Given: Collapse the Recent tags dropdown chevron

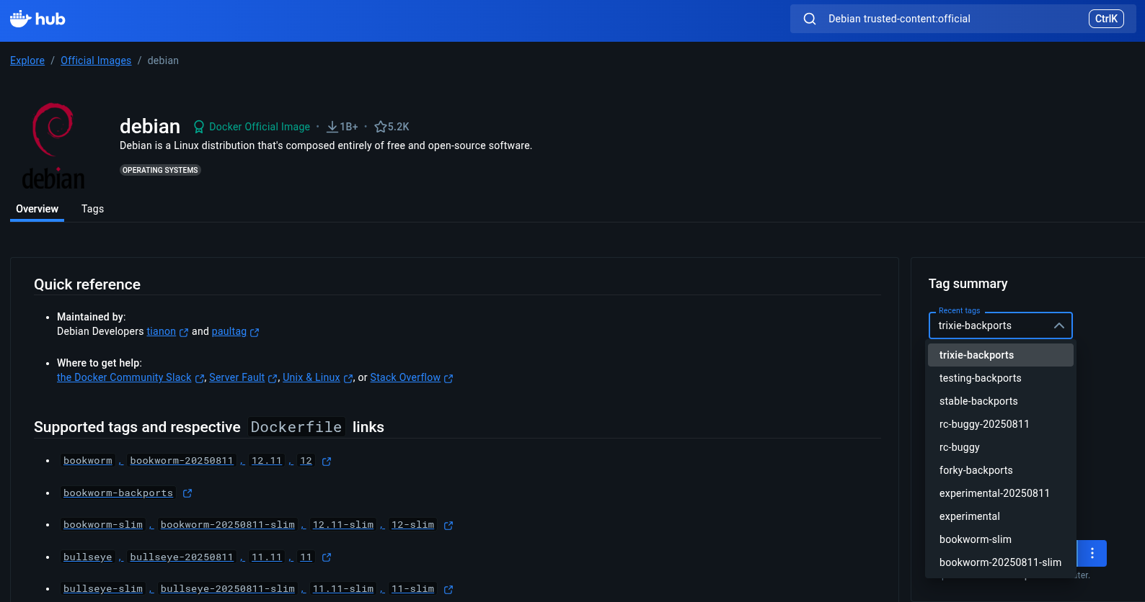Looking at the screenshot, I should 1058,325.
